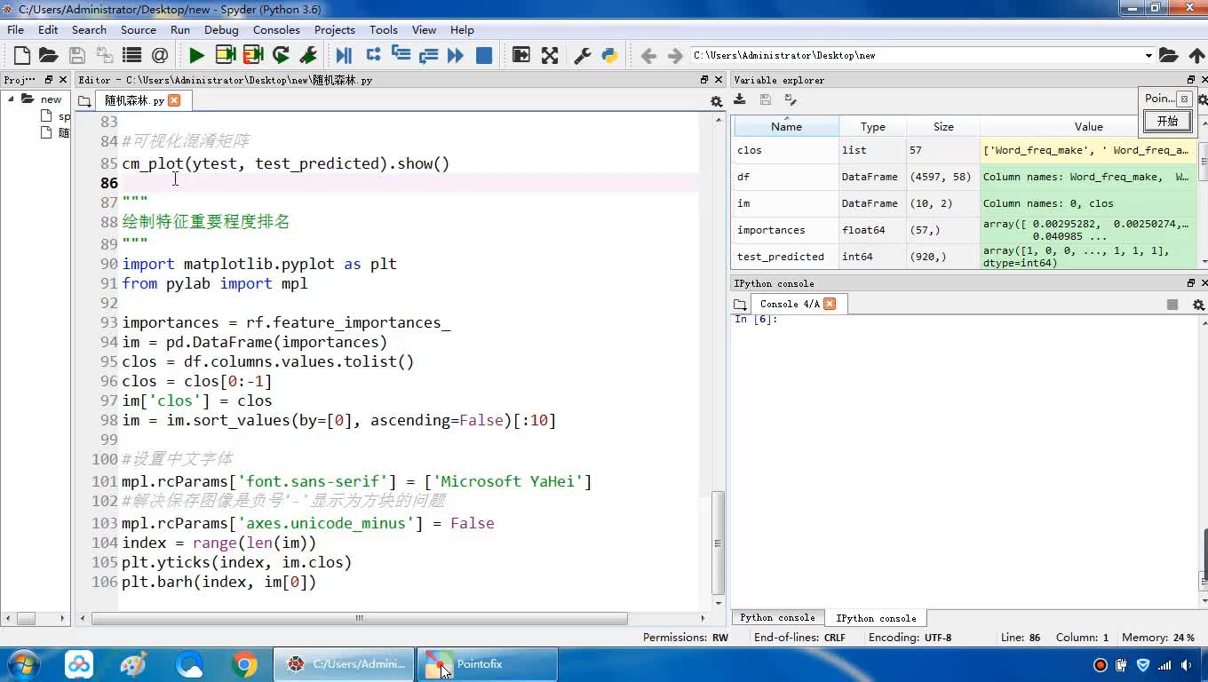Open Preferences via the wrench icon
This screenshot has width=1208, height=682.
point(583,55)
